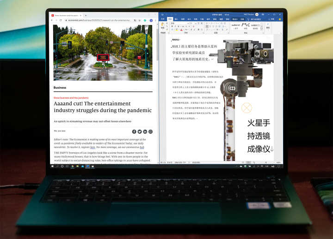Open Cortana from the taskbar

62,166
